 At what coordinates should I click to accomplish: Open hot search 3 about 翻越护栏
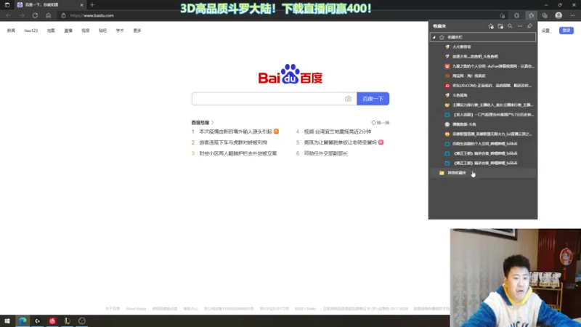[238, 153]
